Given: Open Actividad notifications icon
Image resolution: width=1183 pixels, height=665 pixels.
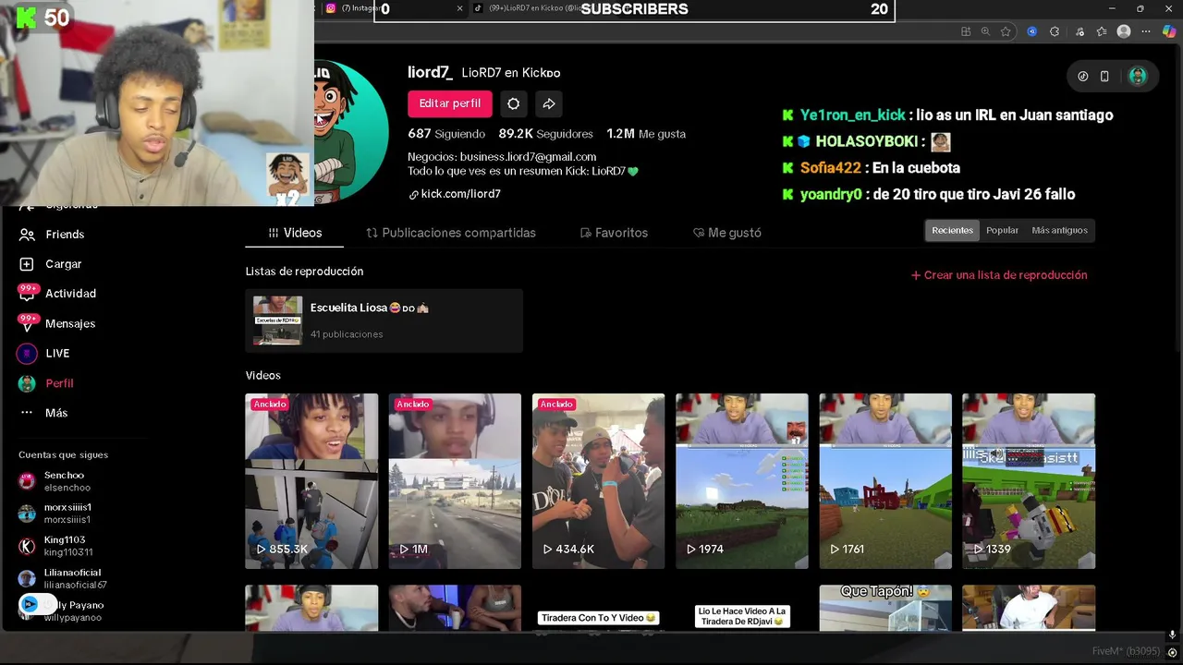Looking at the screenshot, I should point(27,294).
